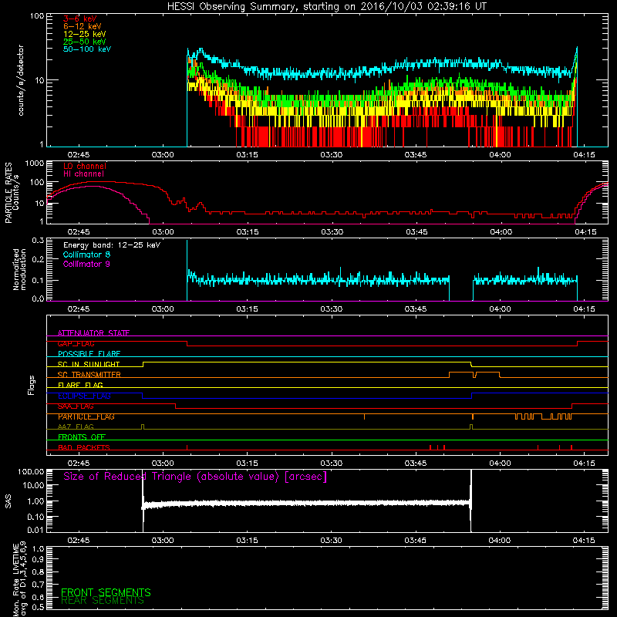The width and height of the screenshot is (617, 617).
Task: Select the POSSIBLE_FLARE flag label
Action: coord(89,354)
